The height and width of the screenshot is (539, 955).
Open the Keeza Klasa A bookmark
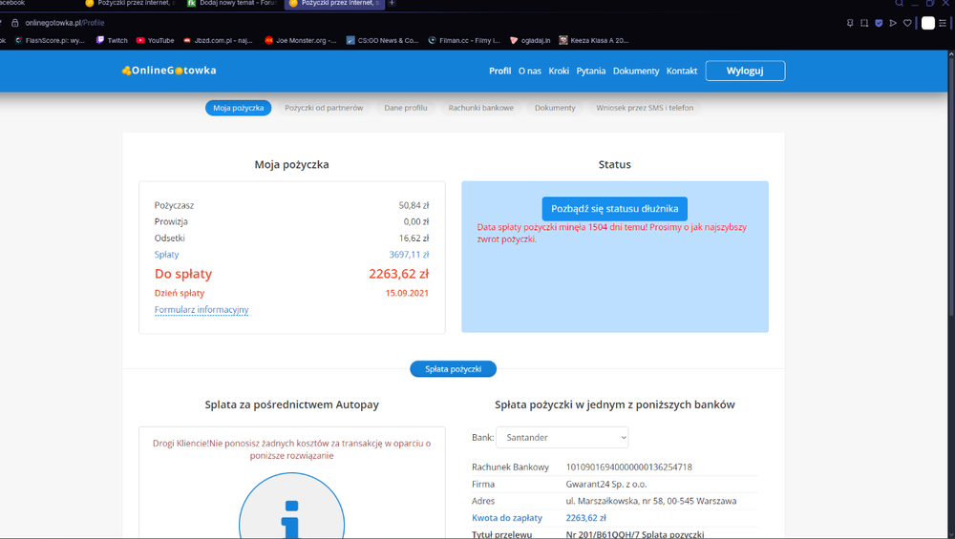point(594,41)
